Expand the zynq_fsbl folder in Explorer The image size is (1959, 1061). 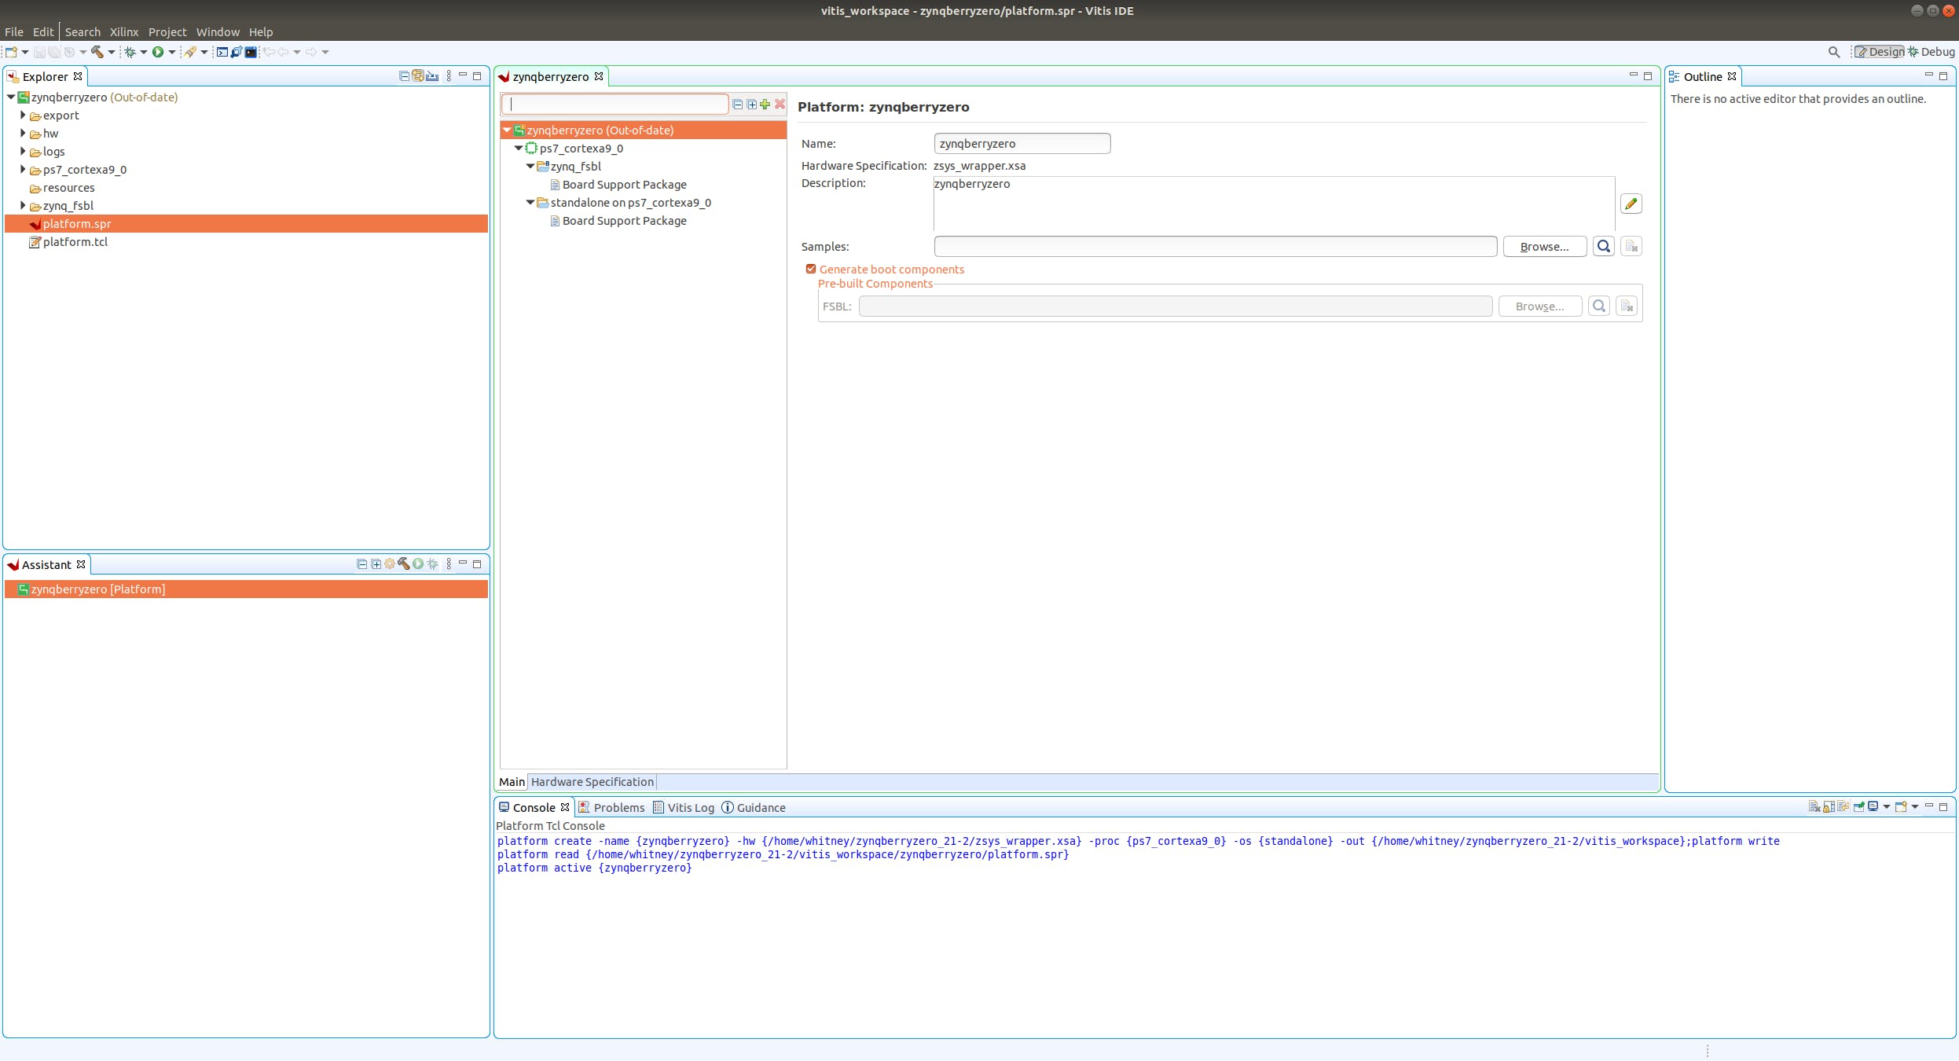23,205
